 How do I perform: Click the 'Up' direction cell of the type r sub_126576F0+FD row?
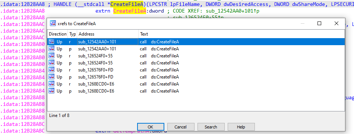click(x=59, y=70)
